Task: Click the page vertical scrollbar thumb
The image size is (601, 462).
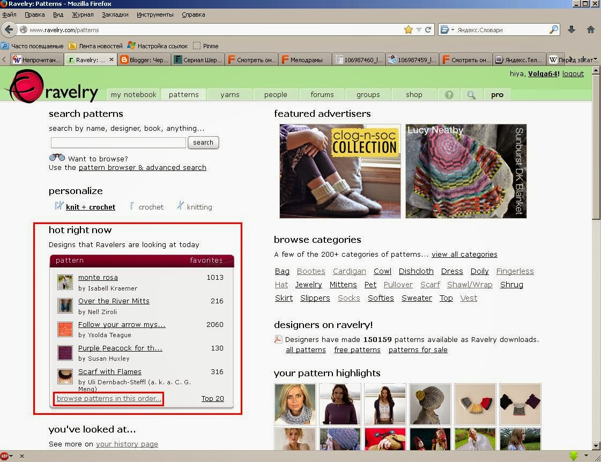Action: click(596, 147)
